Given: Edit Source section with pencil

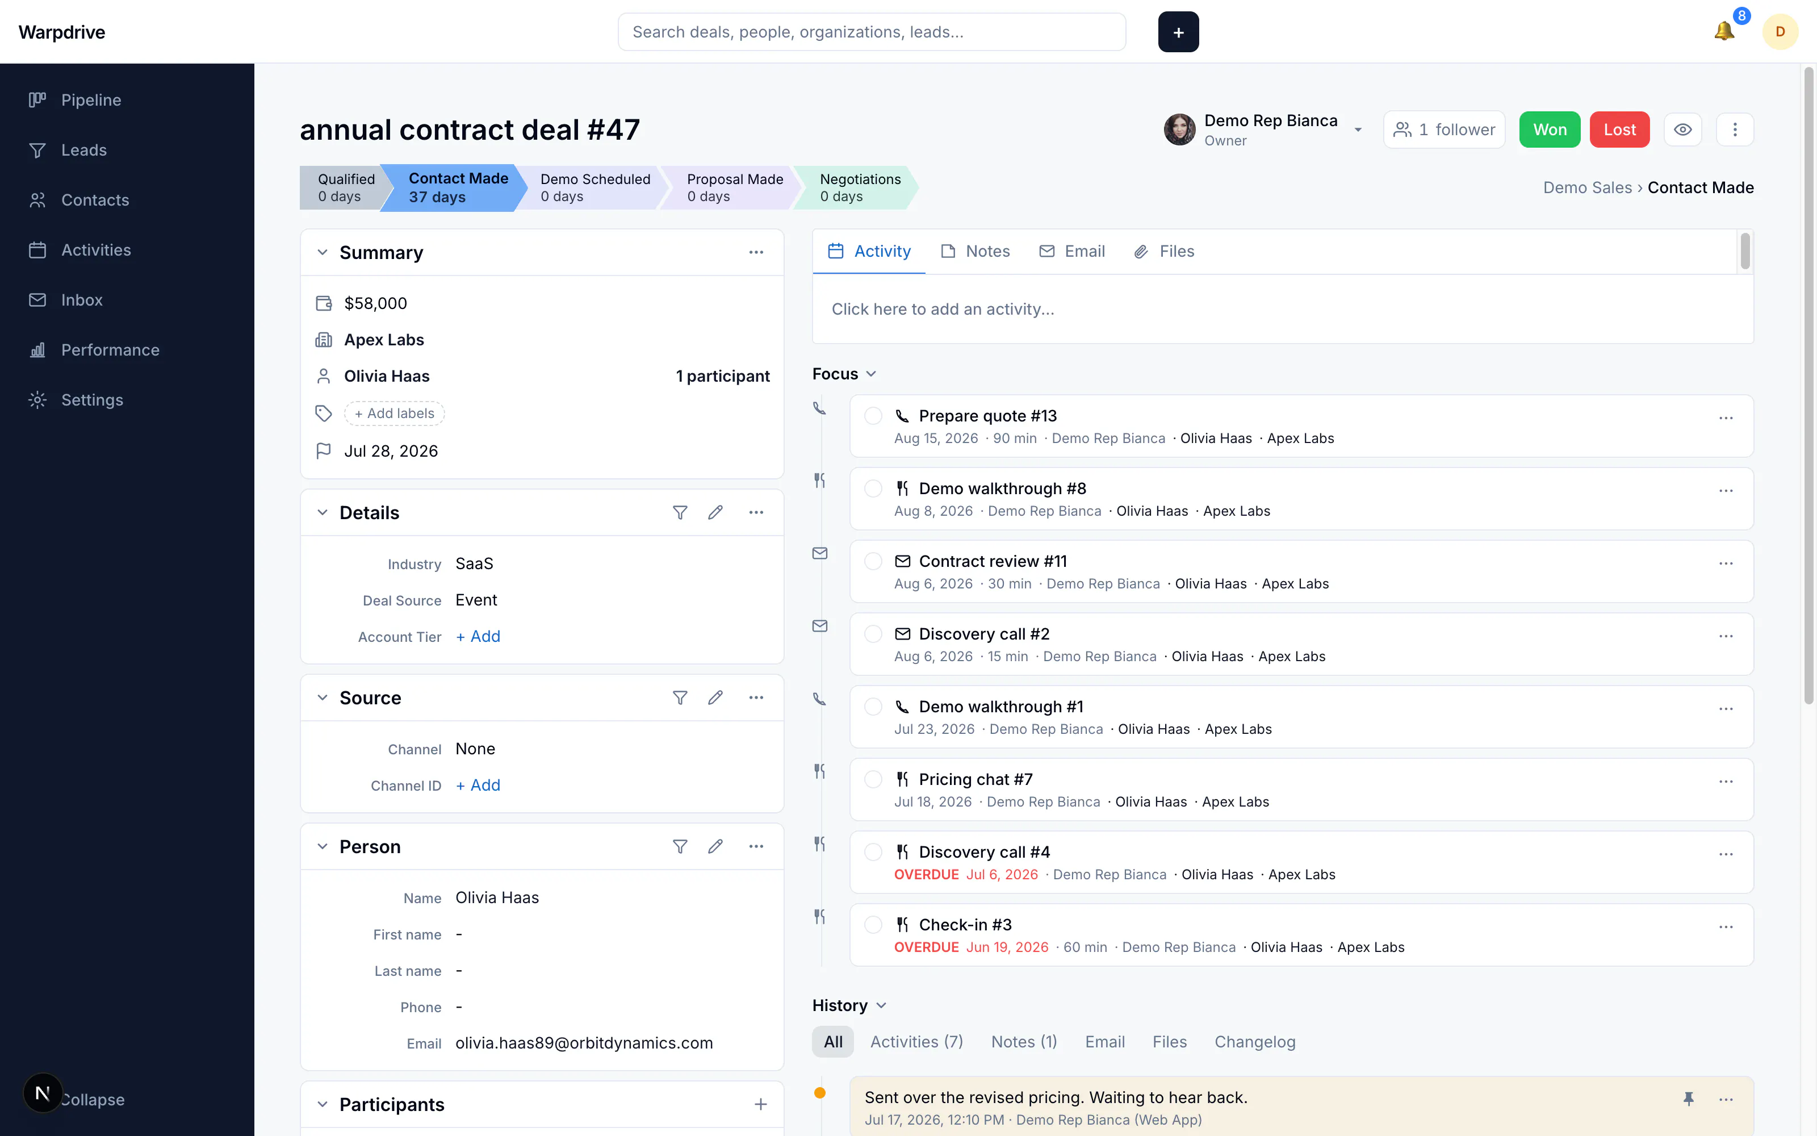Looking at the screenshot, I should tap(715, 698).
